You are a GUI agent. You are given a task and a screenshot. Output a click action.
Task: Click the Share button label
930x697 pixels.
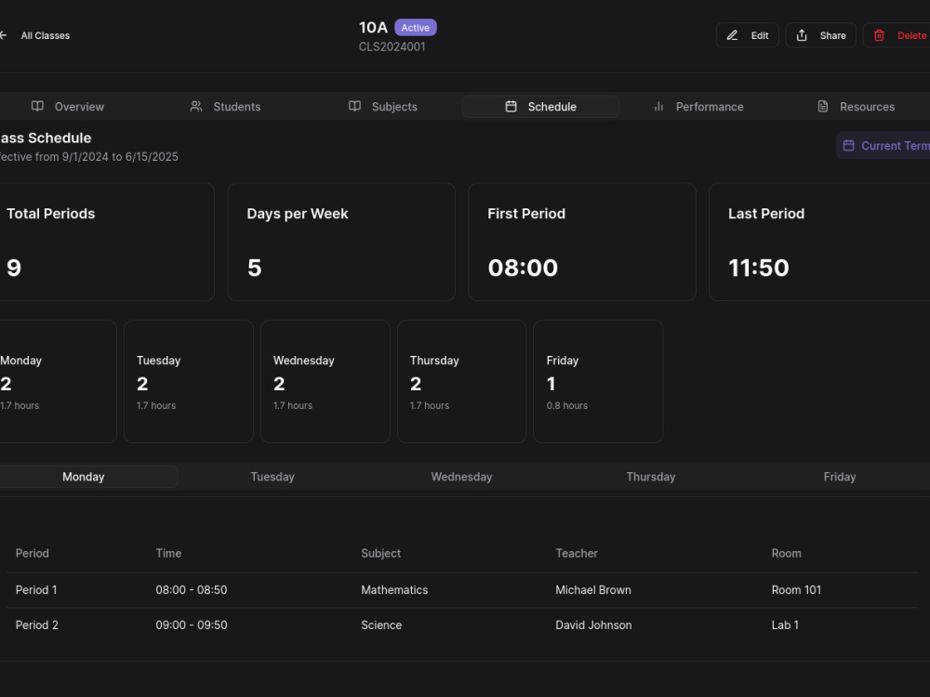tap(832, 35)
